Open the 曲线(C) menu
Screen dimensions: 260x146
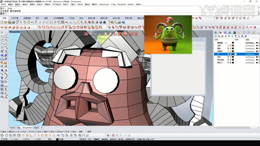pyautogui.click(x=25, y=4)
